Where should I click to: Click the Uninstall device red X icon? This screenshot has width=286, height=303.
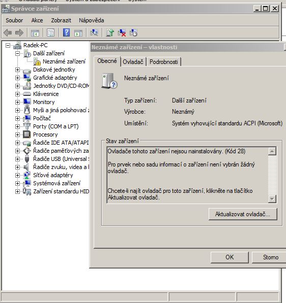122,32
